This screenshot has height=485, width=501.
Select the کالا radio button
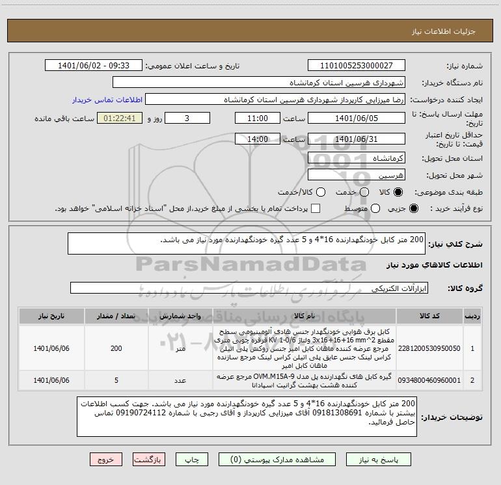[398, 192]
